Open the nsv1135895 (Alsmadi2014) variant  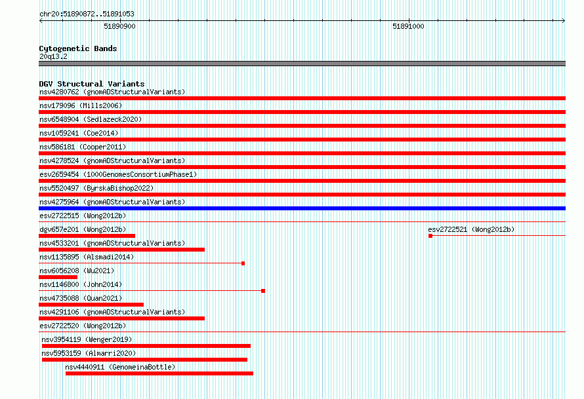pyautogui.click(x=87, y=257)
